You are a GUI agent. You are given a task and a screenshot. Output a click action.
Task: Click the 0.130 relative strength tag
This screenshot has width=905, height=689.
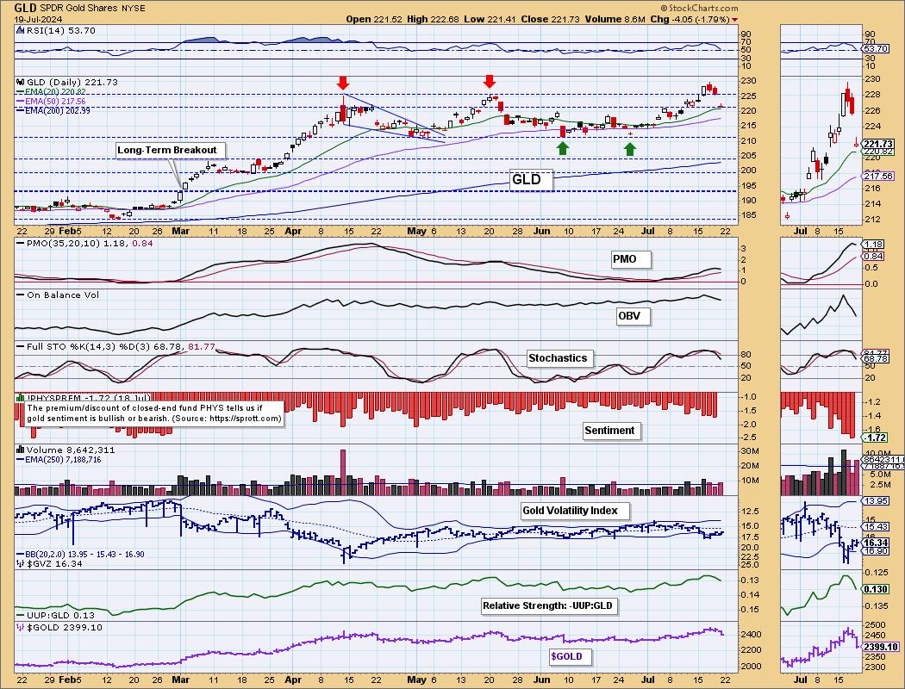876,589
